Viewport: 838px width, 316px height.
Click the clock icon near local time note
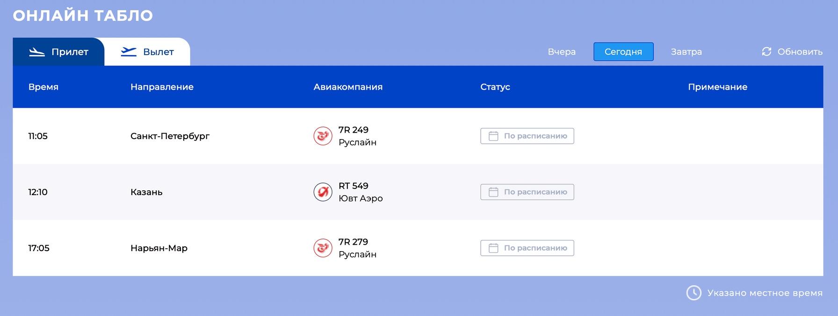point(694,293)
